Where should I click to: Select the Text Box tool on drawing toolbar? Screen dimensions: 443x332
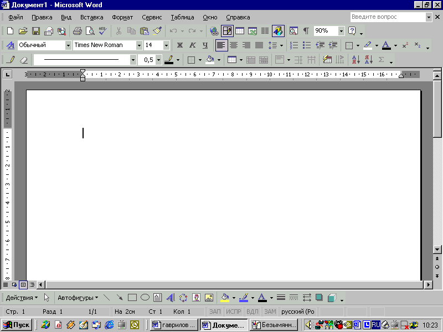(157, 298)
